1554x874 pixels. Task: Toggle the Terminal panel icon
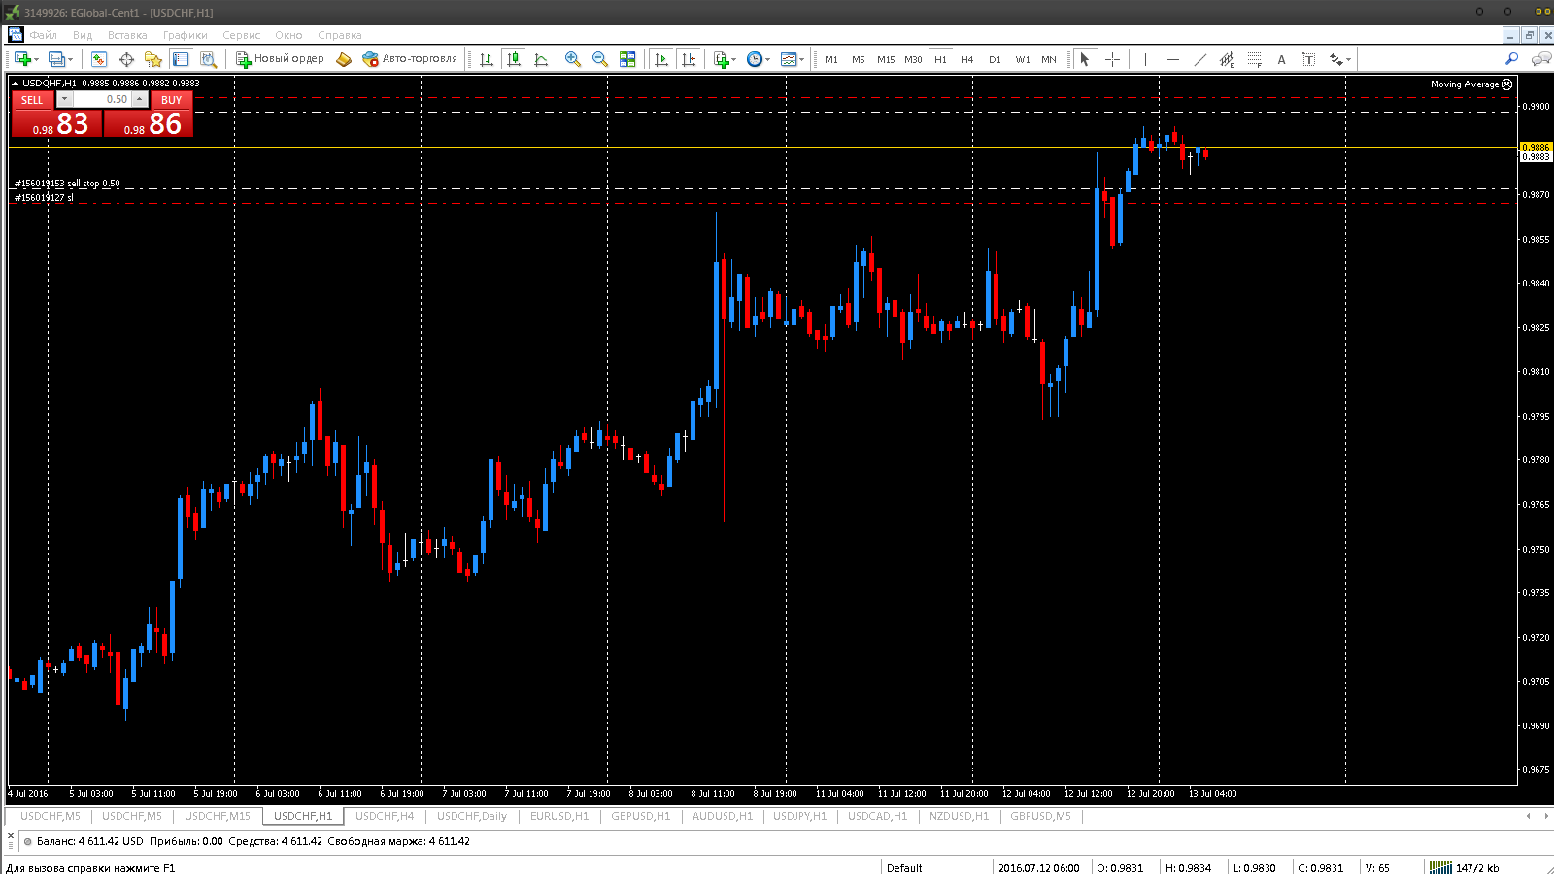coord(181,59)
